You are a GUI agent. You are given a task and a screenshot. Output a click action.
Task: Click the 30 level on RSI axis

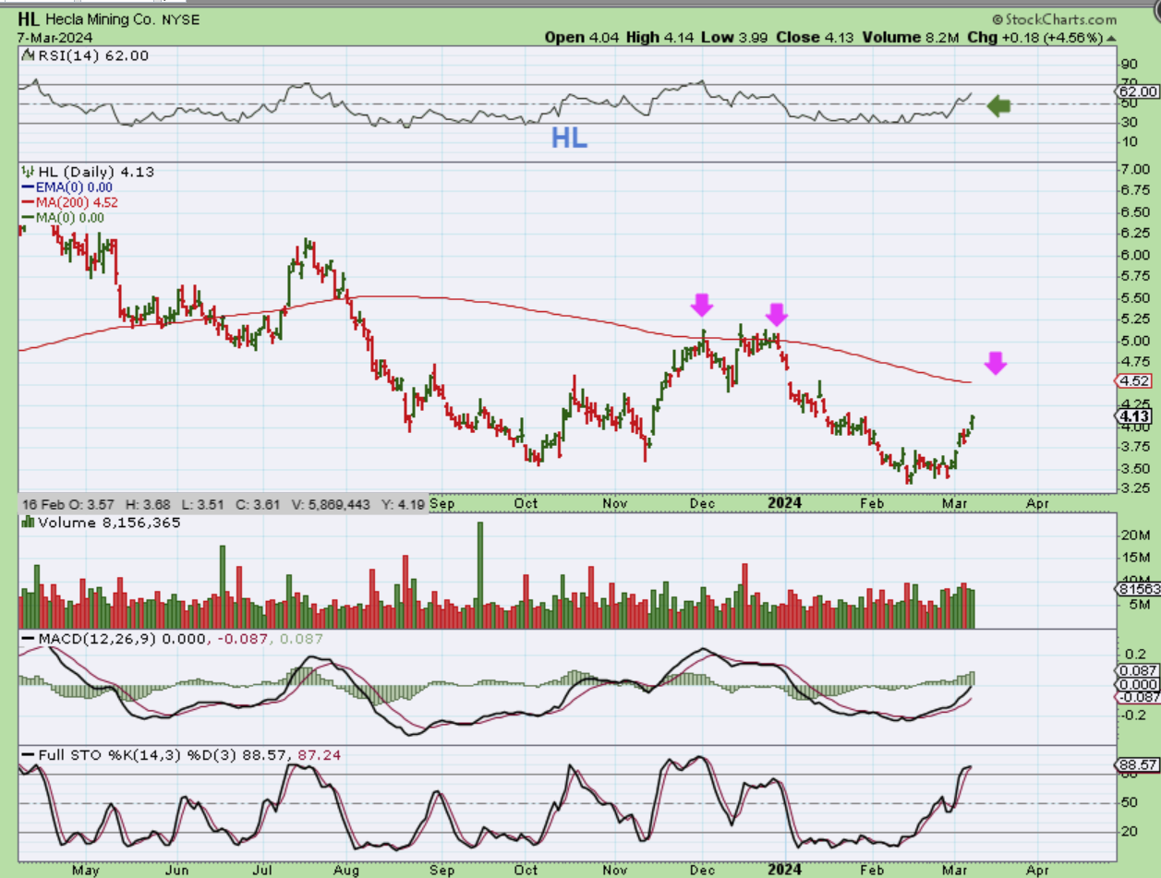[x=1129, y=123]
